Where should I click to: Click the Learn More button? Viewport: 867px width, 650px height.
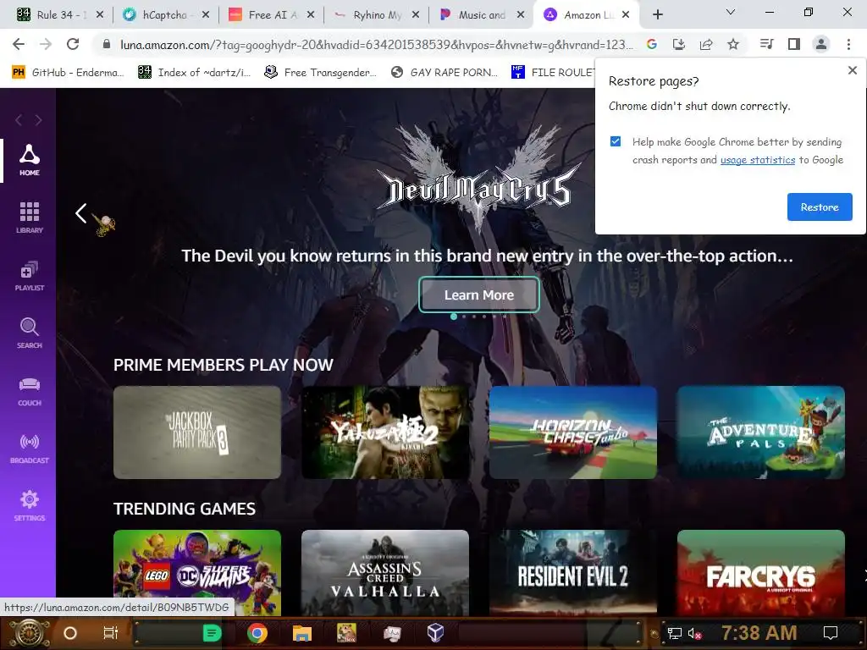pyautogui.click(x=479, y=295)
